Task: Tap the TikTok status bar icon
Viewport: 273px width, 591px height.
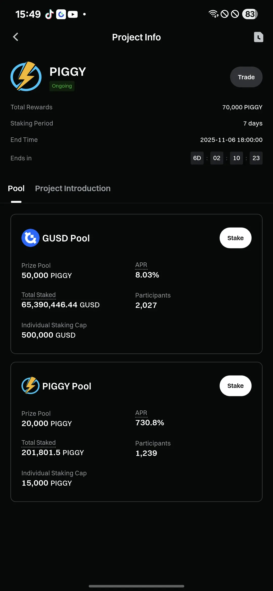Action: click(x=49, y=14)
